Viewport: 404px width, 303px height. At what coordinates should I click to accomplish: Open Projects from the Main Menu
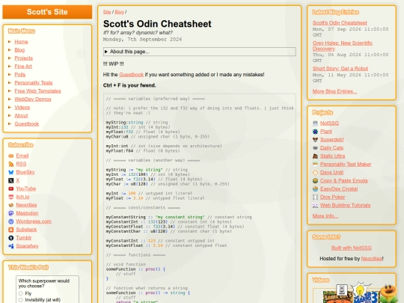pyautogui.click(x=24, y=58)
